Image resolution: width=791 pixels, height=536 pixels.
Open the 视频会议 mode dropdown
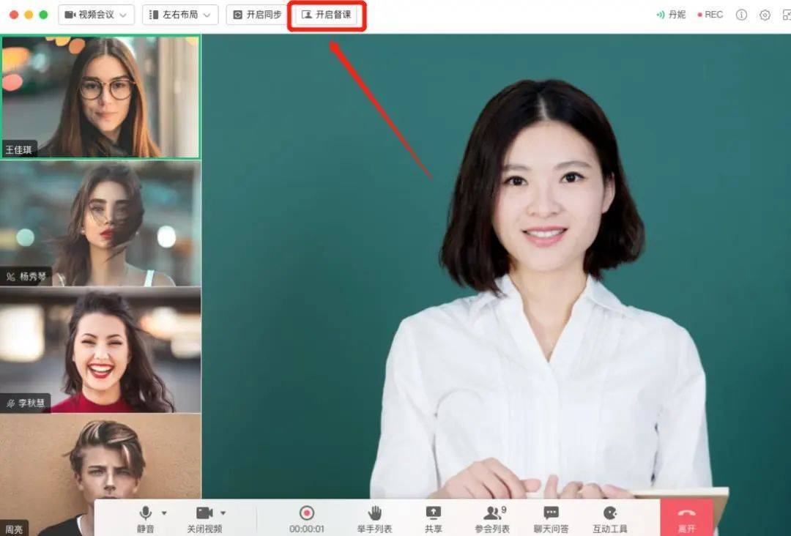(x=96, y=14)
